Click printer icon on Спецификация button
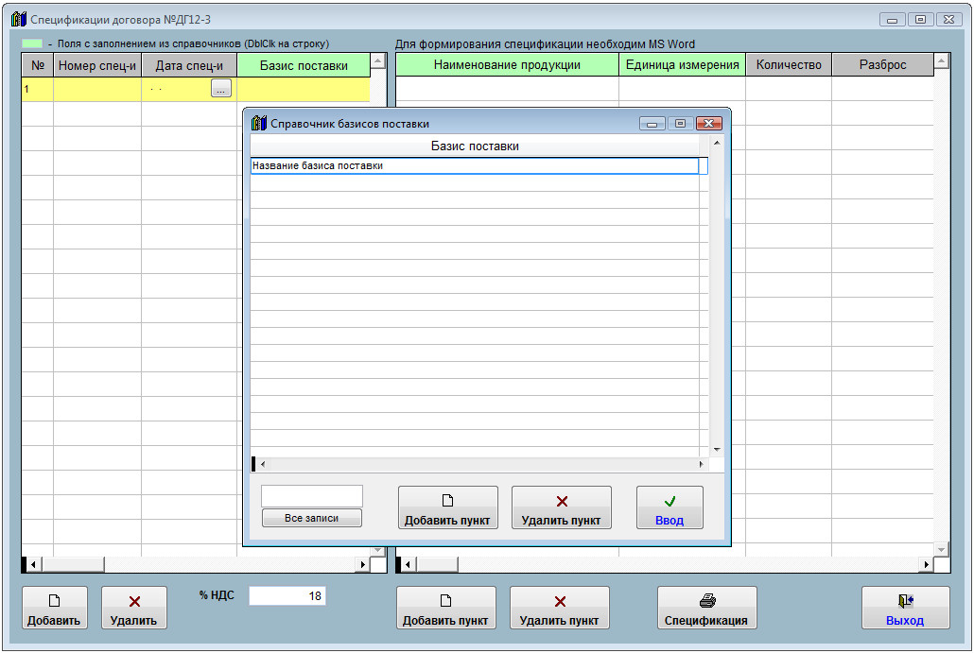The image size is (974, 653). (x=707, y=600)
